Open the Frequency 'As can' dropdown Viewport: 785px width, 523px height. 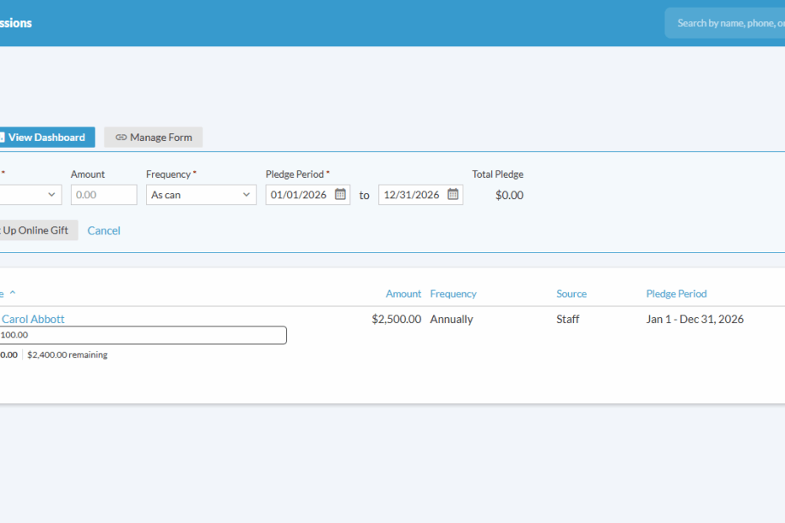pos(201,195)
